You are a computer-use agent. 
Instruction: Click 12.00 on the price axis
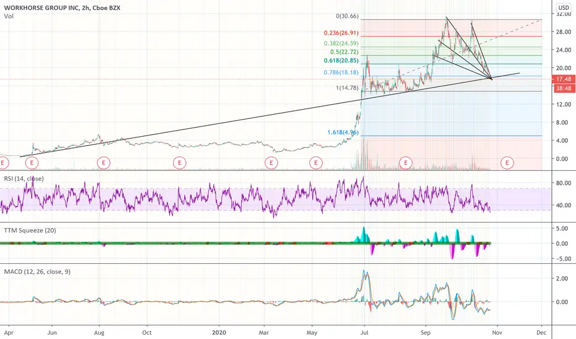tap(564, 104)
